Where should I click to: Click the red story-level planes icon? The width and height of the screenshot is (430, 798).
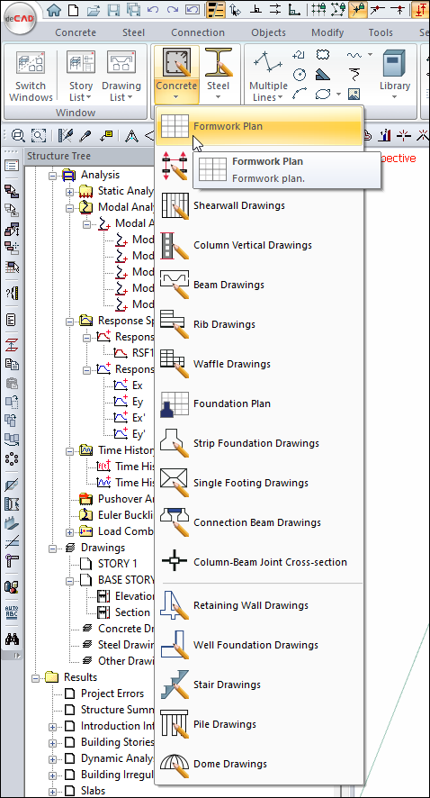pyautogui.click(x=12, y=345)
